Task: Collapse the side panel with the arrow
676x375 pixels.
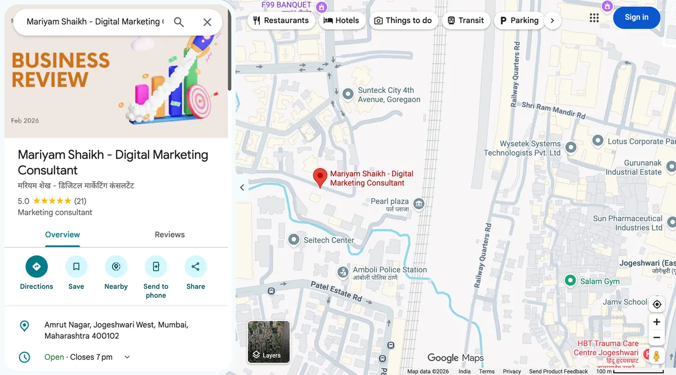Action: click(x=242, y=188)
